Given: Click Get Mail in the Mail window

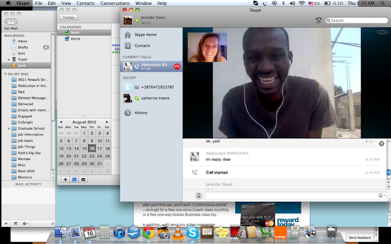Looking at the screenshot, I should [11, 24].
